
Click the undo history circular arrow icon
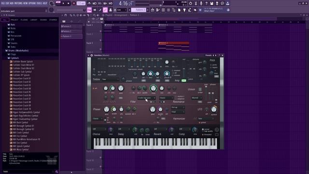pos(190,3)
